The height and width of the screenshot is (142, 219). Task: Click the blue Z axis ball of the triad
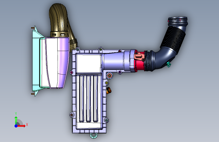(x=16, y=126)
